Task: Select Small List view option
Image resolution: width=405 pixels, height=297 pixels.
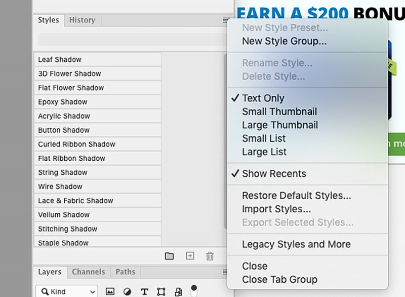Action: tap(308, 138)
